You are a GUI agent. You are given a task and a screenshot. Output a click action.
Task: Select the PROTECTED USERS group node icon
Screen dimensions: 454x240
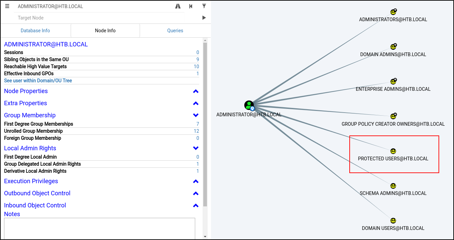click(393, 151)
